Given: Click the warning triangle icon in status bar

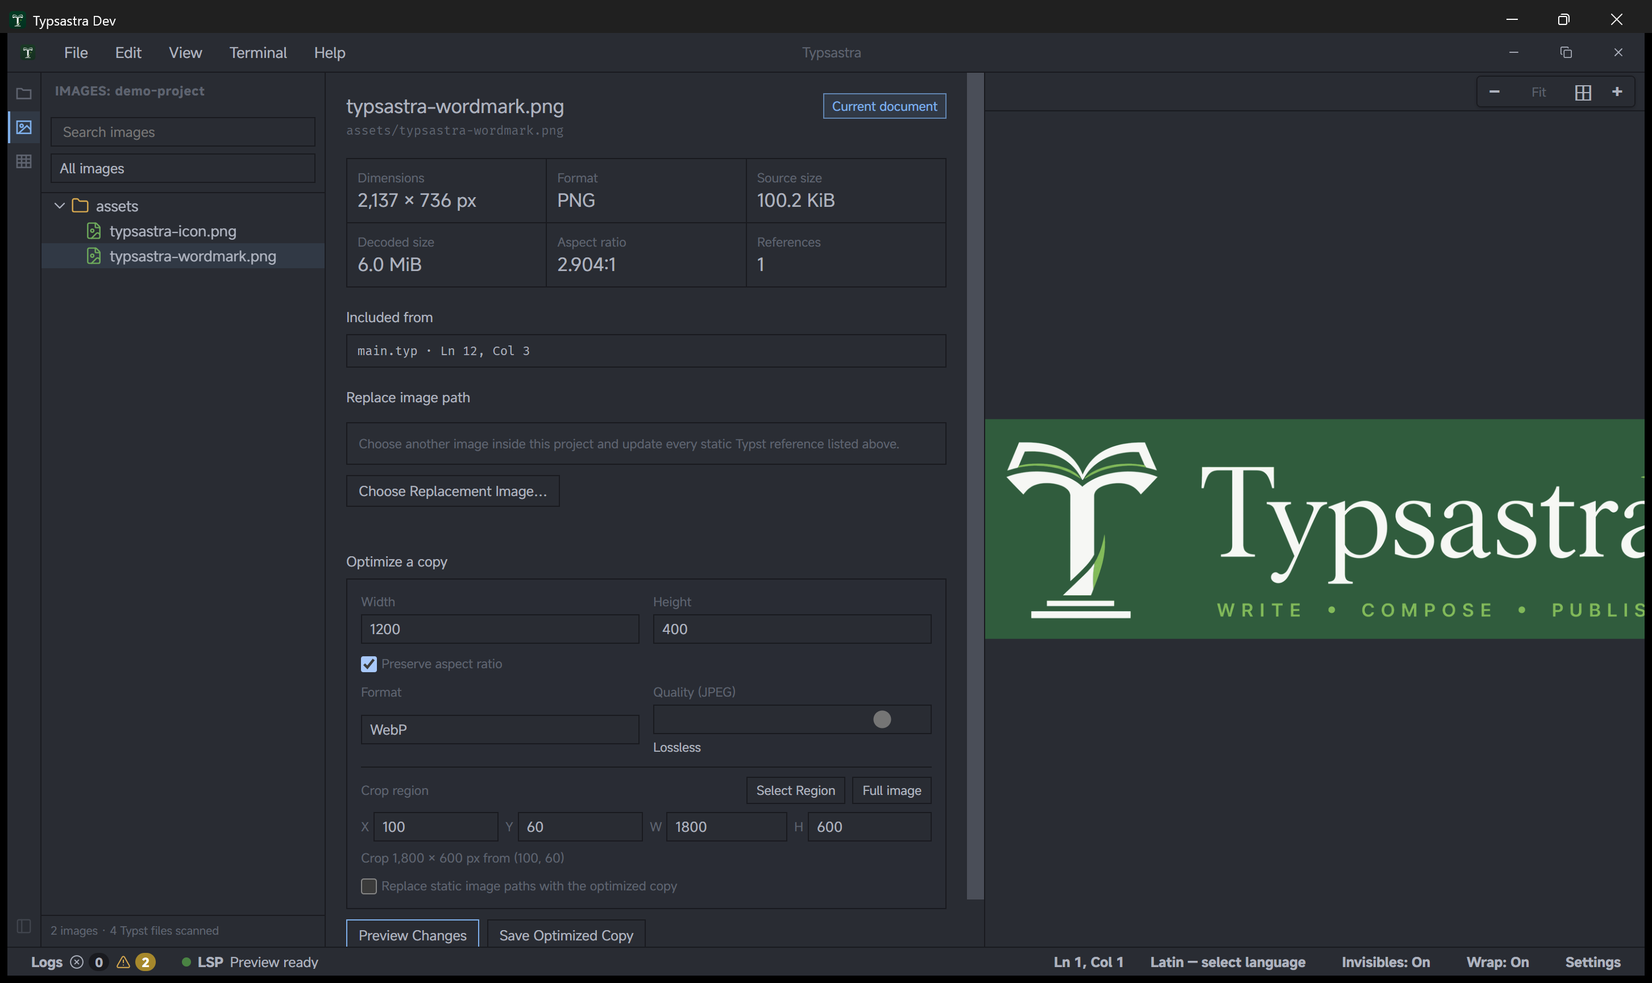Looking at the screenshot, I should click(x=123, y=962).
